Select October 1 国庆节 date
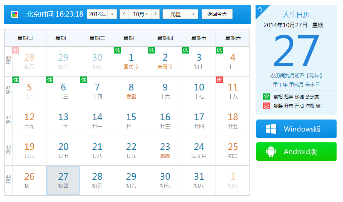The height and width of the screenshot is (202, 343). click(131, 61)
